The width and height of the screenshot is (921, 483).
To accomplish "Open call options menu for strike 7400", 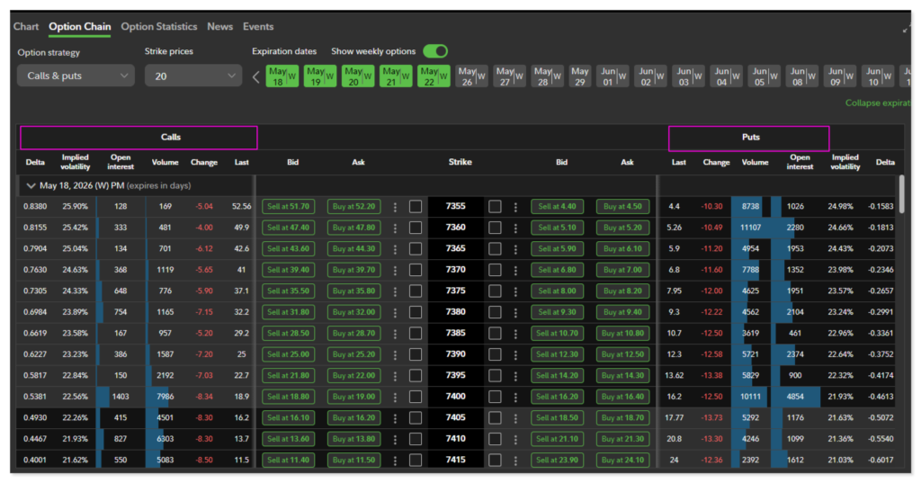I will pyautogui.click(x=396, y=398).
